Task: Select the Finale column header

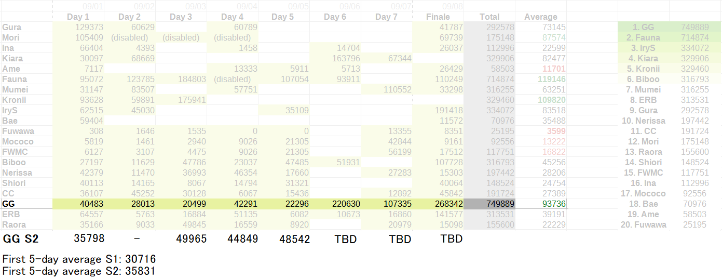Action: [438, 17]
